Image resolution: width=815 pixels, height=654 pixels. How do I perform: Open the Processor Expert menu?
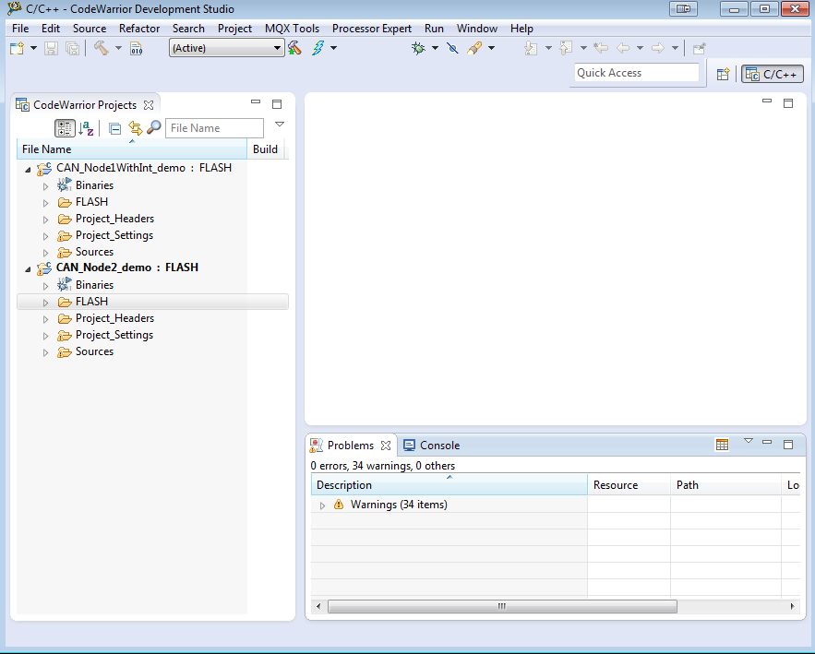coord(372,29)
